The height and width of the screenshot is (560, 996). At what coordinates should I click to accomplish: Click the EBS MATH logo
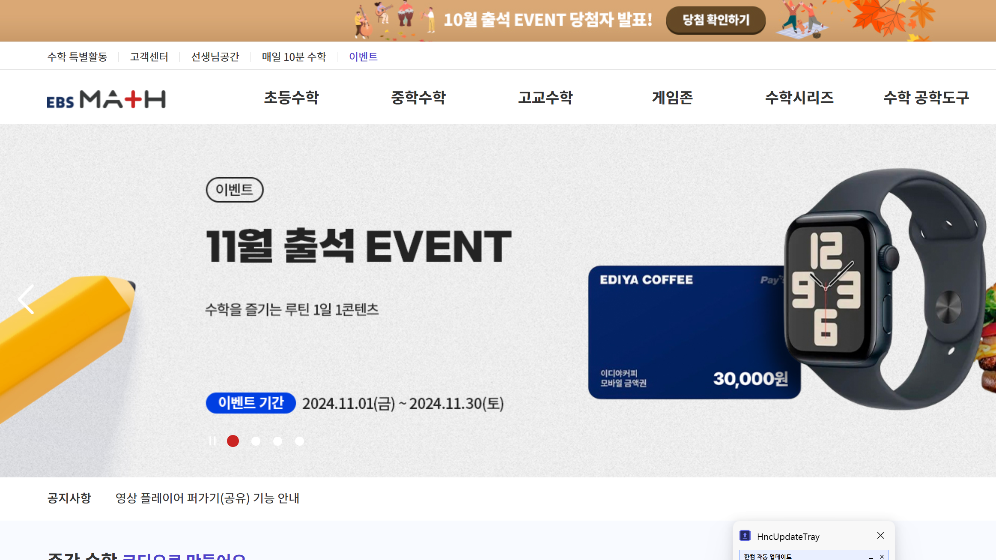pos(106,99)
